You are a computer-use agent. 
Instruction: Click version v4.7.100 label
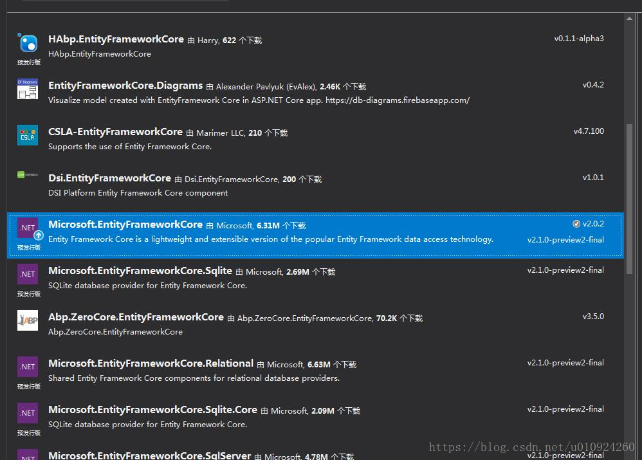[589, 131]
